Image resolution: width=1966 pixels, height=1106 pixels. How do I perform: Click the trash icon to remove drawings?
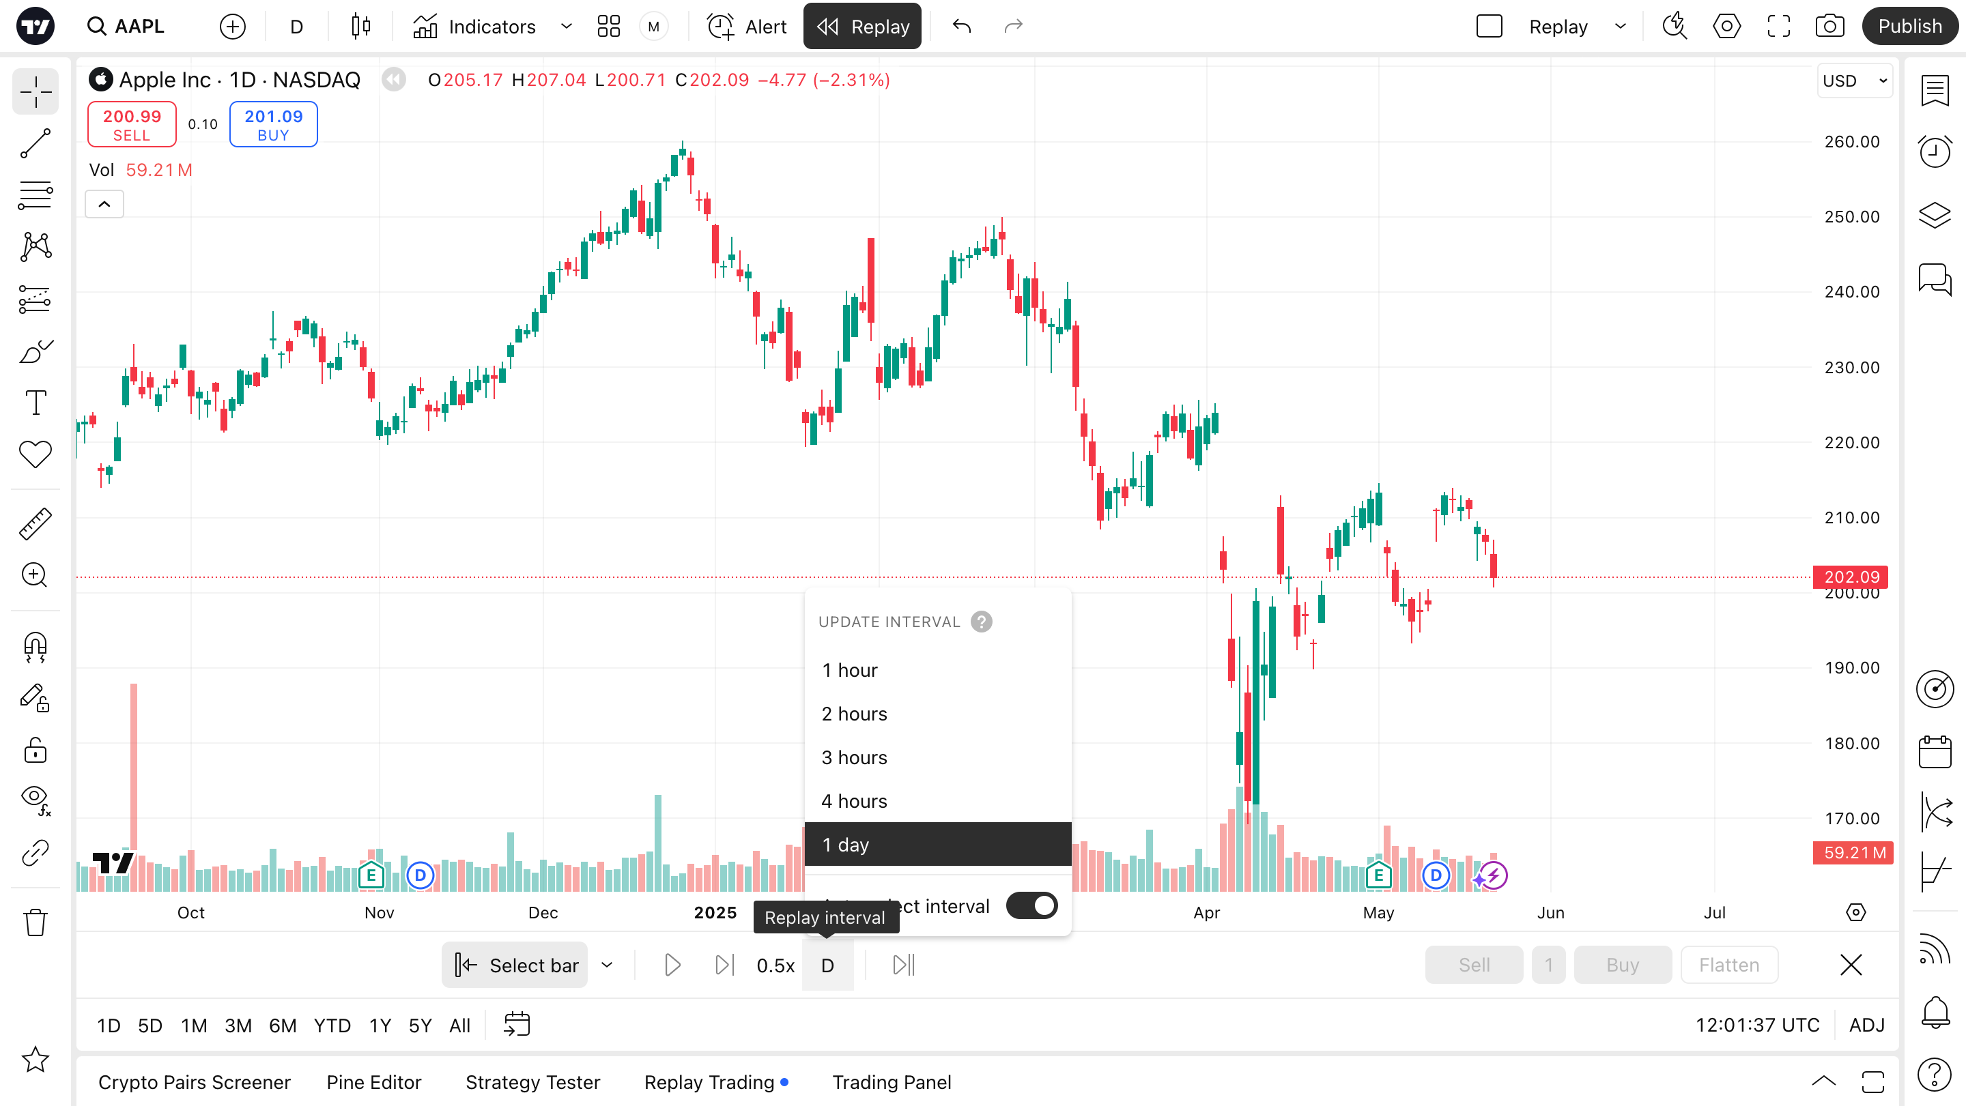[x=35, y=923]
